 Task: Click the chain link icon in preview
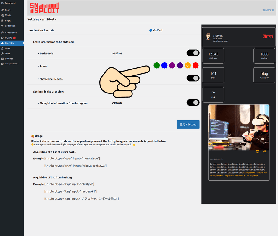213,93
